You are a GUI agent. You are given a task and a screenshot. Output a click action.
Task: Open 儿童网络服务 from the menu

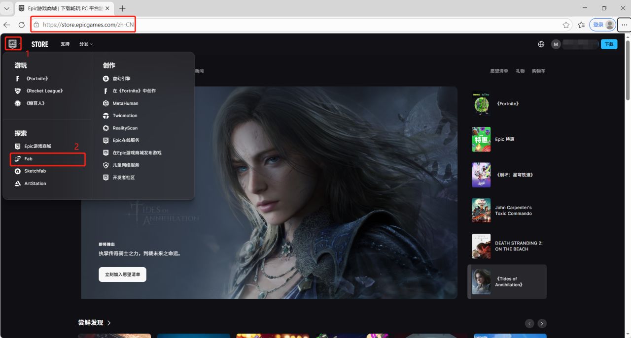pos(121,165)
